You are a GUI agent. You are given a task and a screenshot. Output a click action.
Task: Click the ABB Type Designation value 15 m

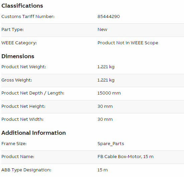pos(103,170)
